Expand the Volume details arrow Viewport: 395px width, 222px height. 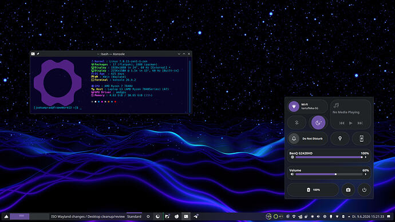tap(366, 174)
